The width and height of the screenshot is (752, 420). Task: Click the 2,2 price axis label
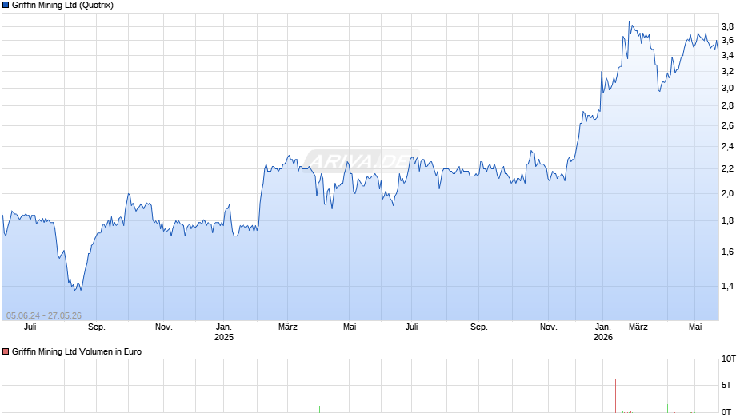(x=727, y=168)
